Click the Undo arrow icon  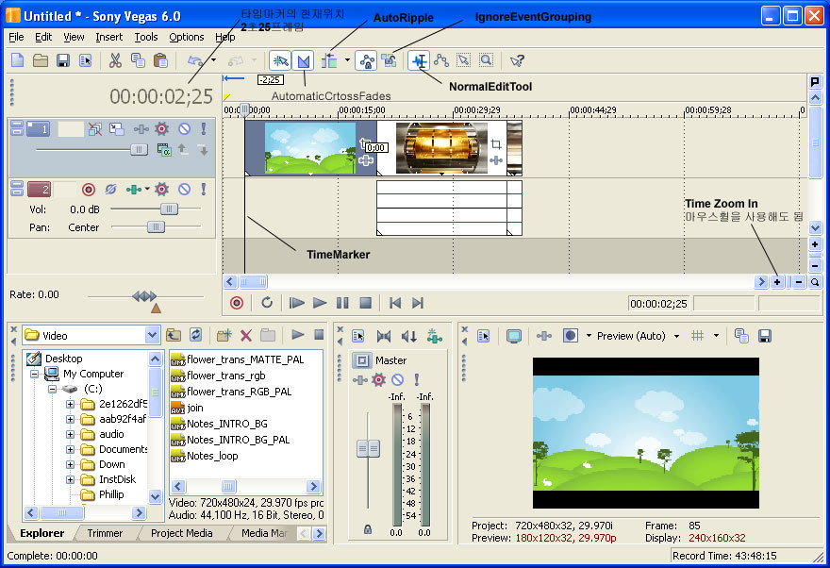click(195, 61)
